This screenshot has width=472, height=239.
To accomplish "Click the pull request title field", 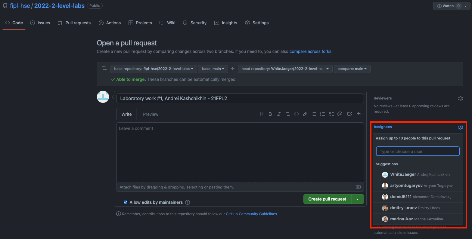I will pyautogui.click(x=240, y=98).
